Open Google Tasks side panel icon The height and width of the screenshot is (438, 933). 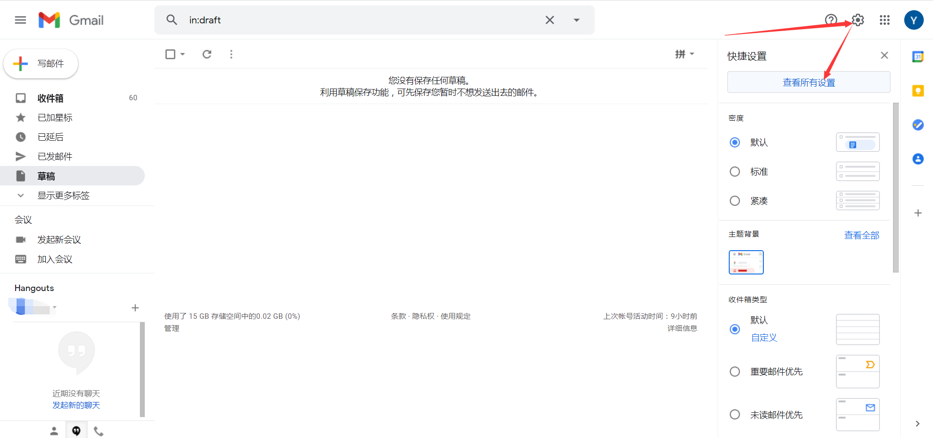(918, 125)
